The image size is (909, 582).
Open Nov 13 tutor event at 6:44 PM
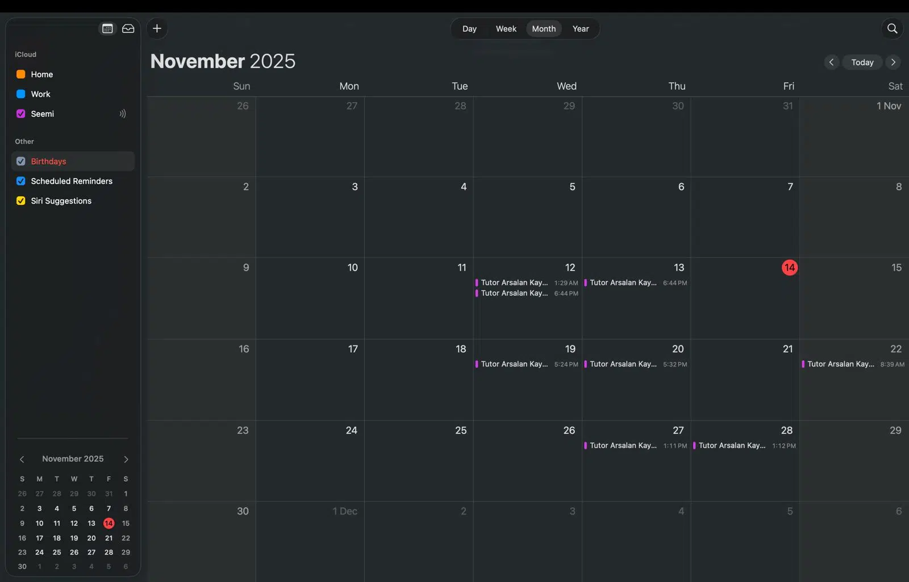click(x=636, y=282)
